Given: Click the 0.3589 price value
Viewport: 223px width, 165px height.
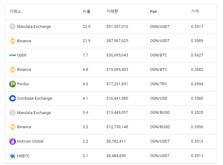Looking at the screenshot, I should [197, 41].
